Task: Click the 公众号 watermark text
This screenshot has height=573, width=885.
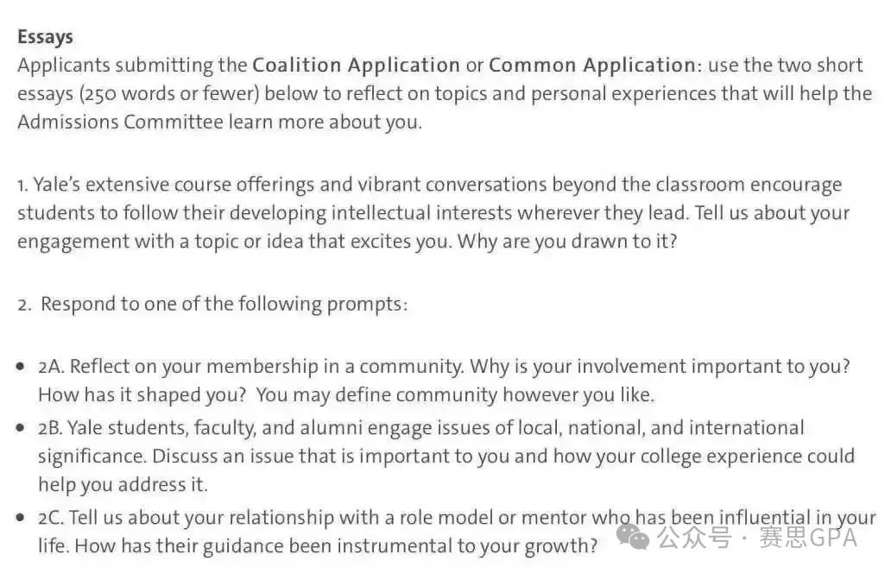Action: point(694,538)
